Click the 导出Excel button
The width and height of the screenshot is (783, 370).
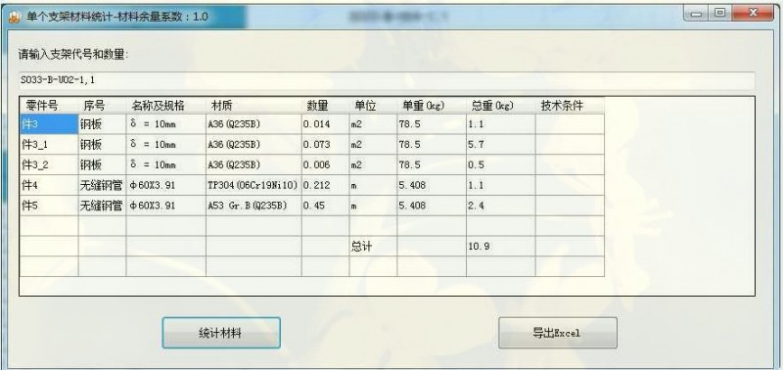click(x=557, y=333)
